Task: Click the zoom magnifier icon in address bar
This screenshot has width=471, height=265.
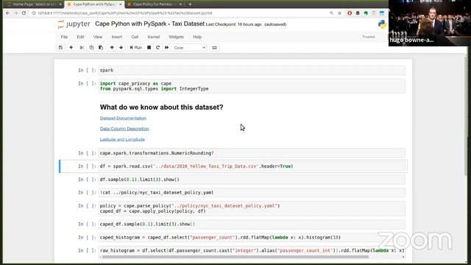Action: pos(331,13)
